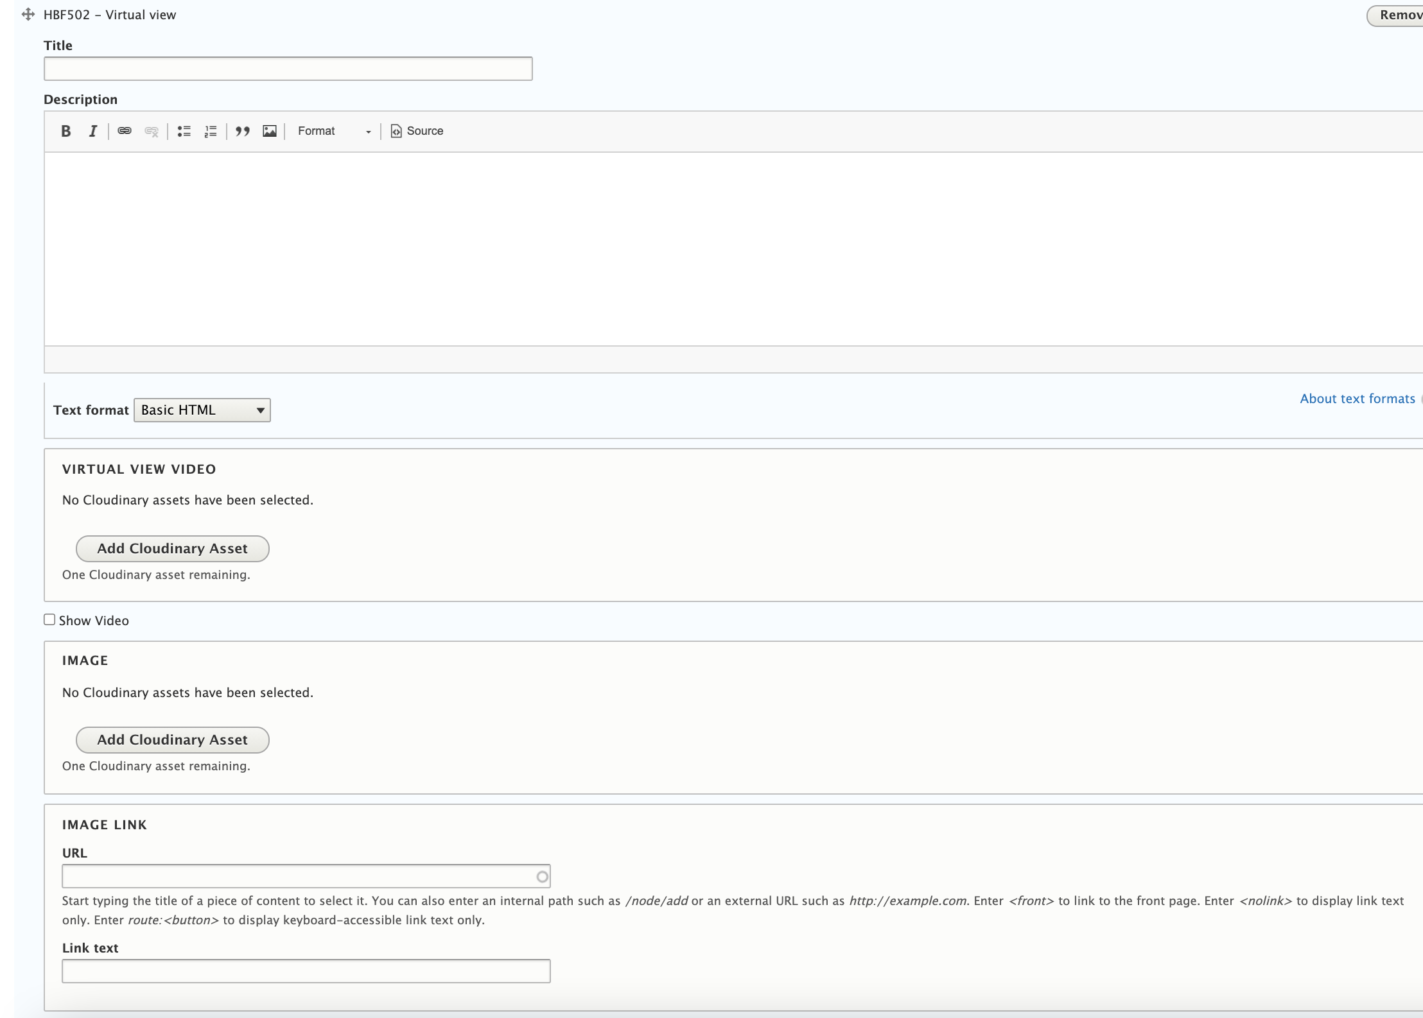1423x1018 pixels.
Task: Click 'No Cloudinary assets have been selected.' under Virtual View Video
Action: coord(188,500)
